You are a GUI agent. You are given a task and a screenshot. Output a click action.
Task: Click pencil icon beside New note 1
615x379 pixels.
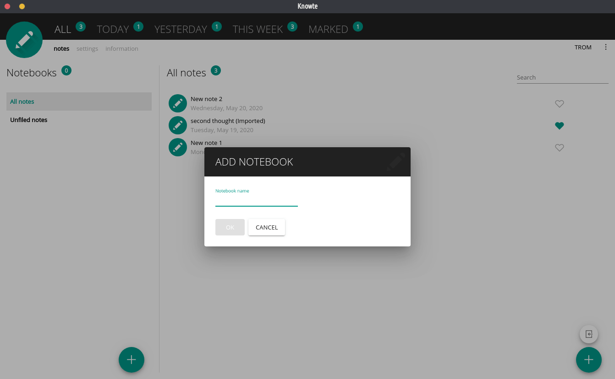coord(178,147)
